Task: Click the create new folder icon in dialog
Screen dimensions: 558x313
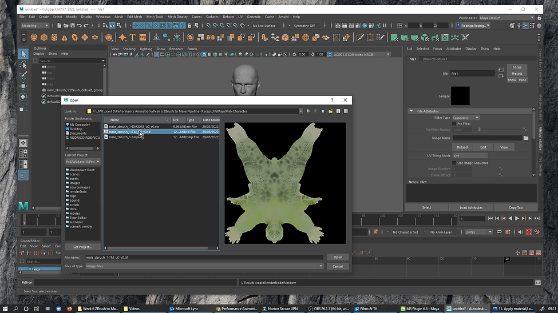Action: [331, 111]
